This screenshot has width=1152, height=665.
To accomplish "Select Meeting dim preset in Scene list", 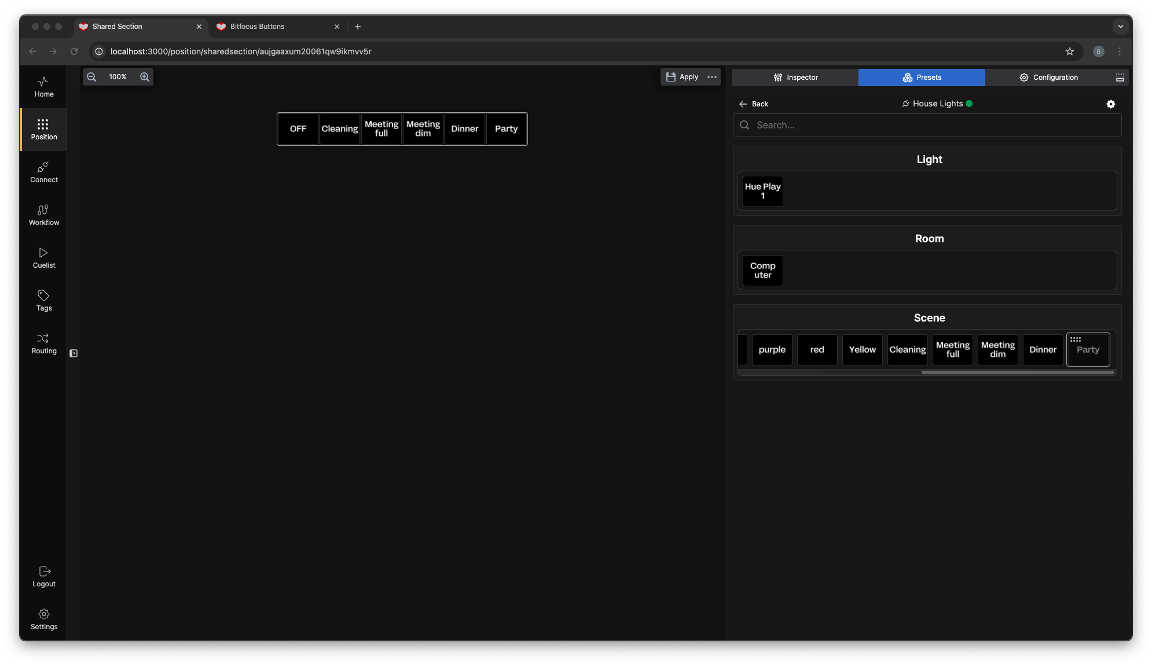I will coord(998,350).
